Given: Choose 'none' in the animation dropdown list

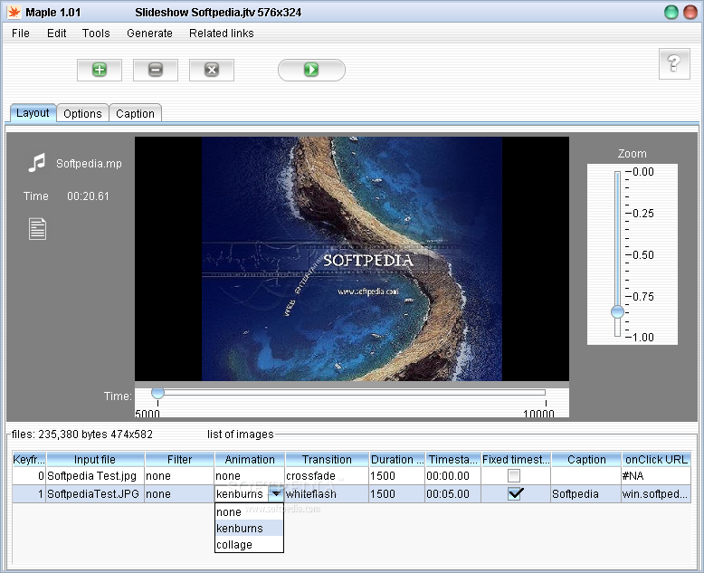Looking at the screenshot, I should 249,512.
